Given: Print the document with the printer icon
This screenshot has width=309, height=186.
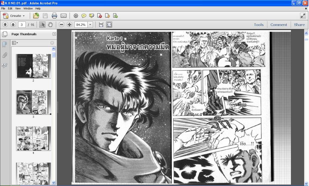Looking at the screenshot, I should [55, 16].
